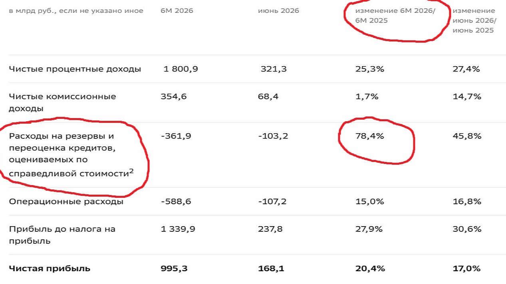Select the bold Чистая прибыль label
The width and height of the screenshot is (506, 284).
[50, 268]
